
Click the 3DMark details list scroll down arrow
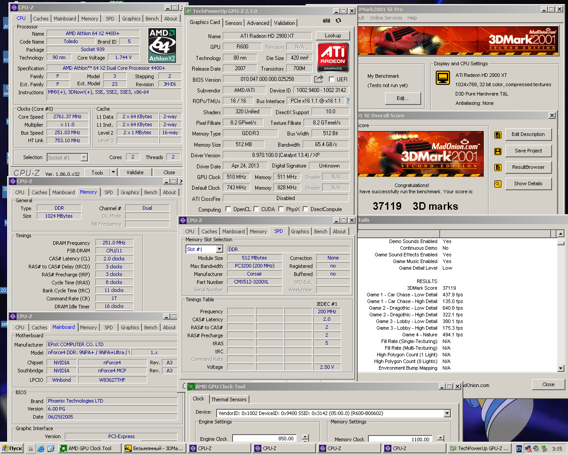560,368
